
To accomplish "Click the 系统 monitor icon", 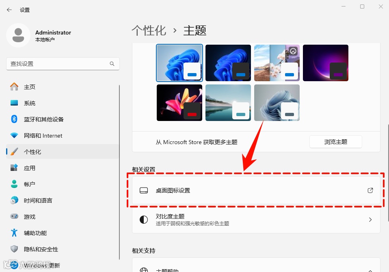I will [x=14, y=103].
